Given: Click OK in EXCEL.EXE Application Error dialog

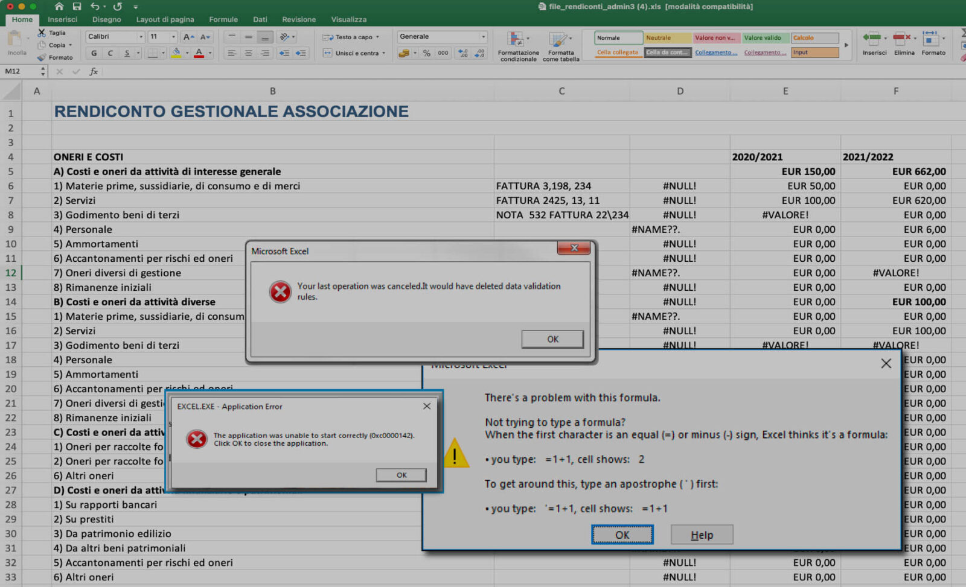Looking at the screenshot, I should 401,475.
